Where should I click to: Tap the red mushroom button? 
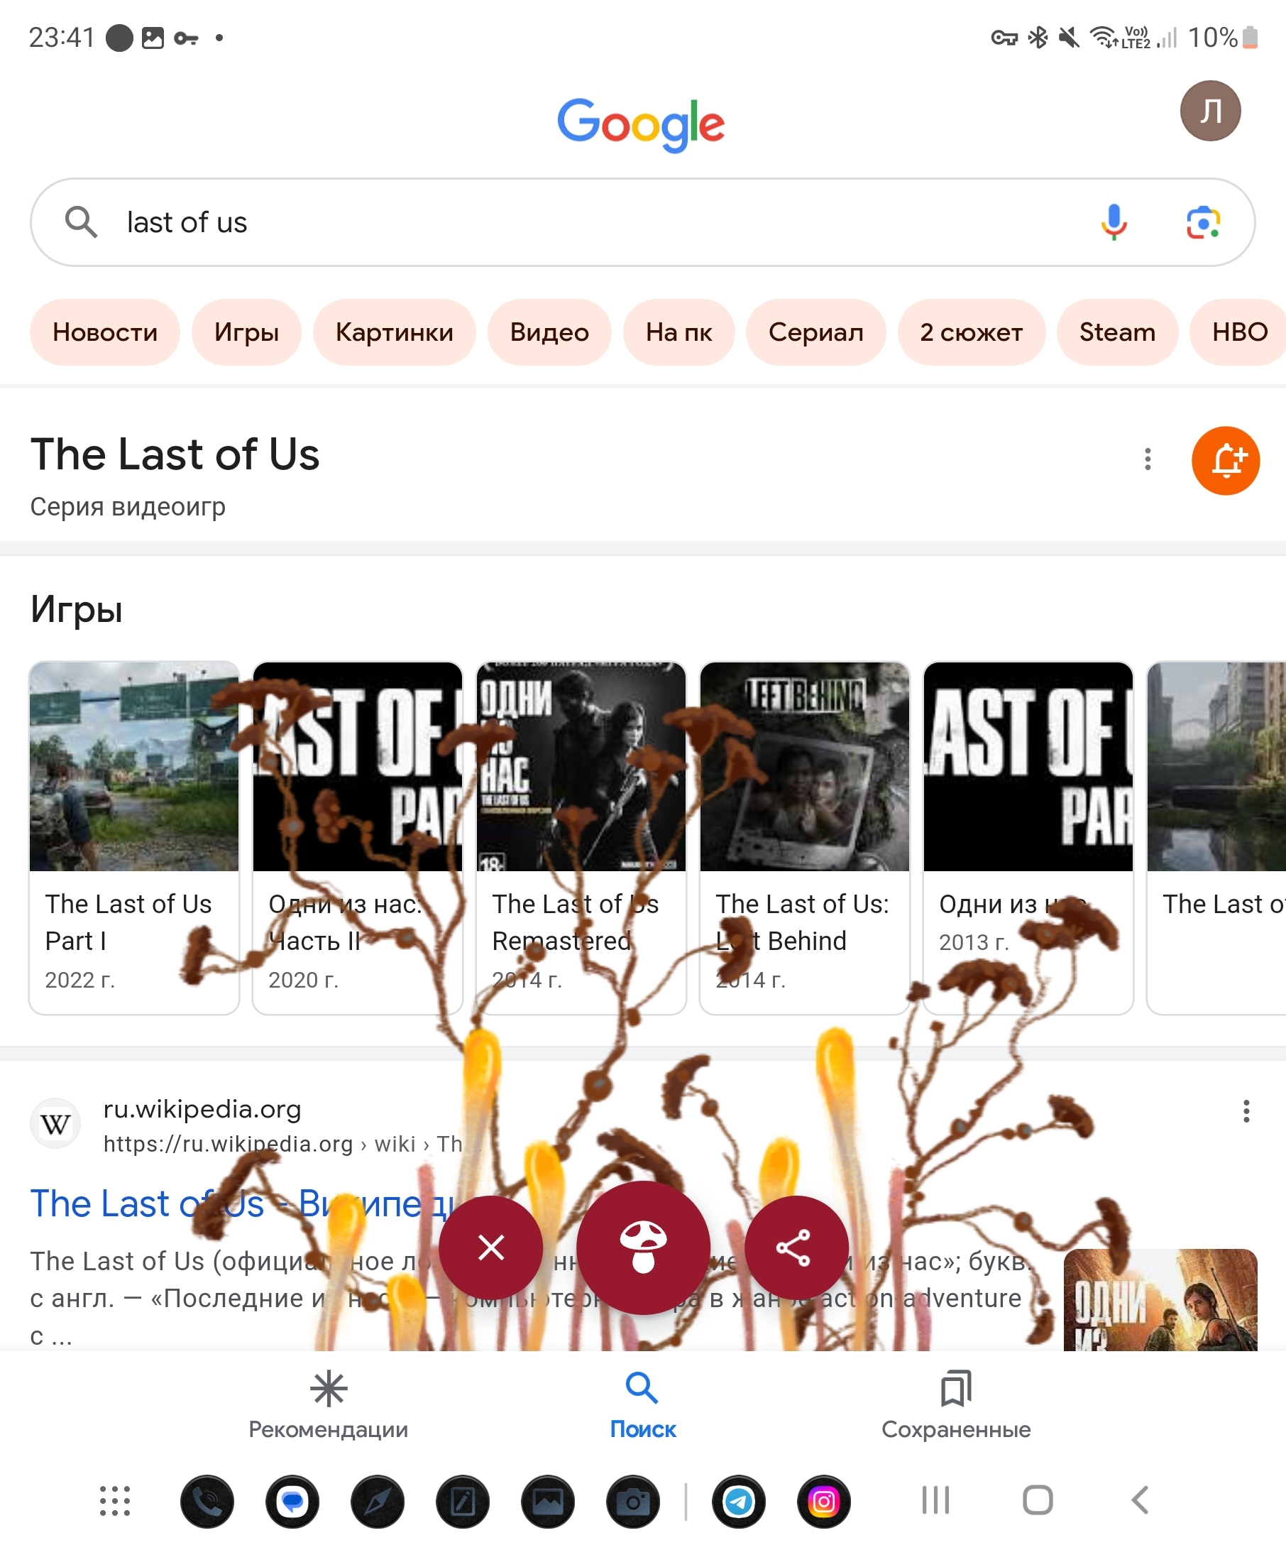coord(644,1247)
